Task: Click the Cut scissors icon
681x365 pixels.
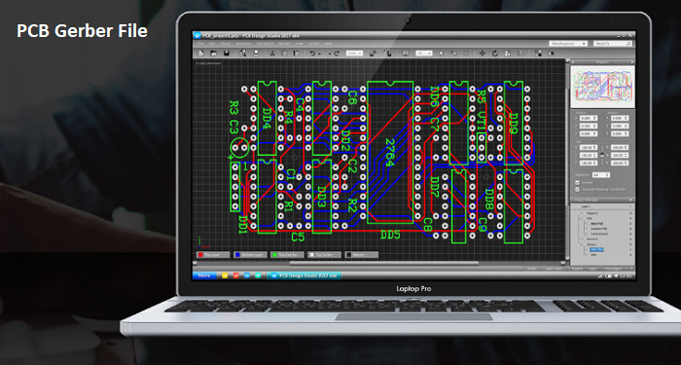Action: point(272,53)
